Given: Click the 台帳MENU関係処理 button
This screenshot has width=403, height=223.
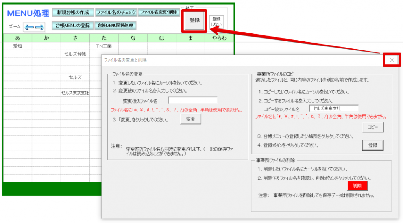Looking at the screenshot, I should (x=115, y=26).
